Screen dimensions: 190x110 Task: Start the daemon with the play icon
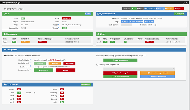click(125, 42)
